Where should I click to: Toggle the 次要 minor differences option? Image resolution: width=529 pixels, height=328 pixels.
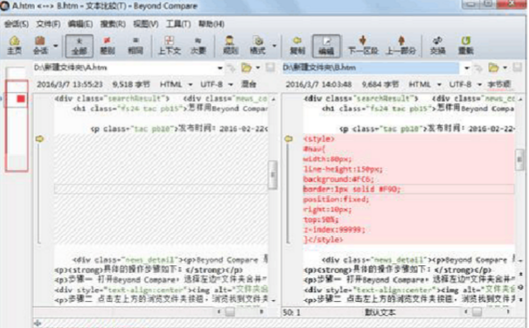[198, 45]
